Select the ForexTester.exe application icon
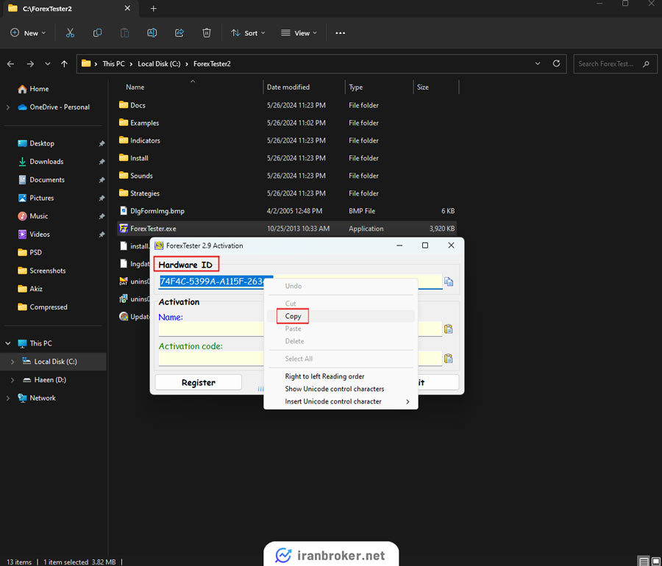Viewport: 662px width, 566px height. coord(124,228)
